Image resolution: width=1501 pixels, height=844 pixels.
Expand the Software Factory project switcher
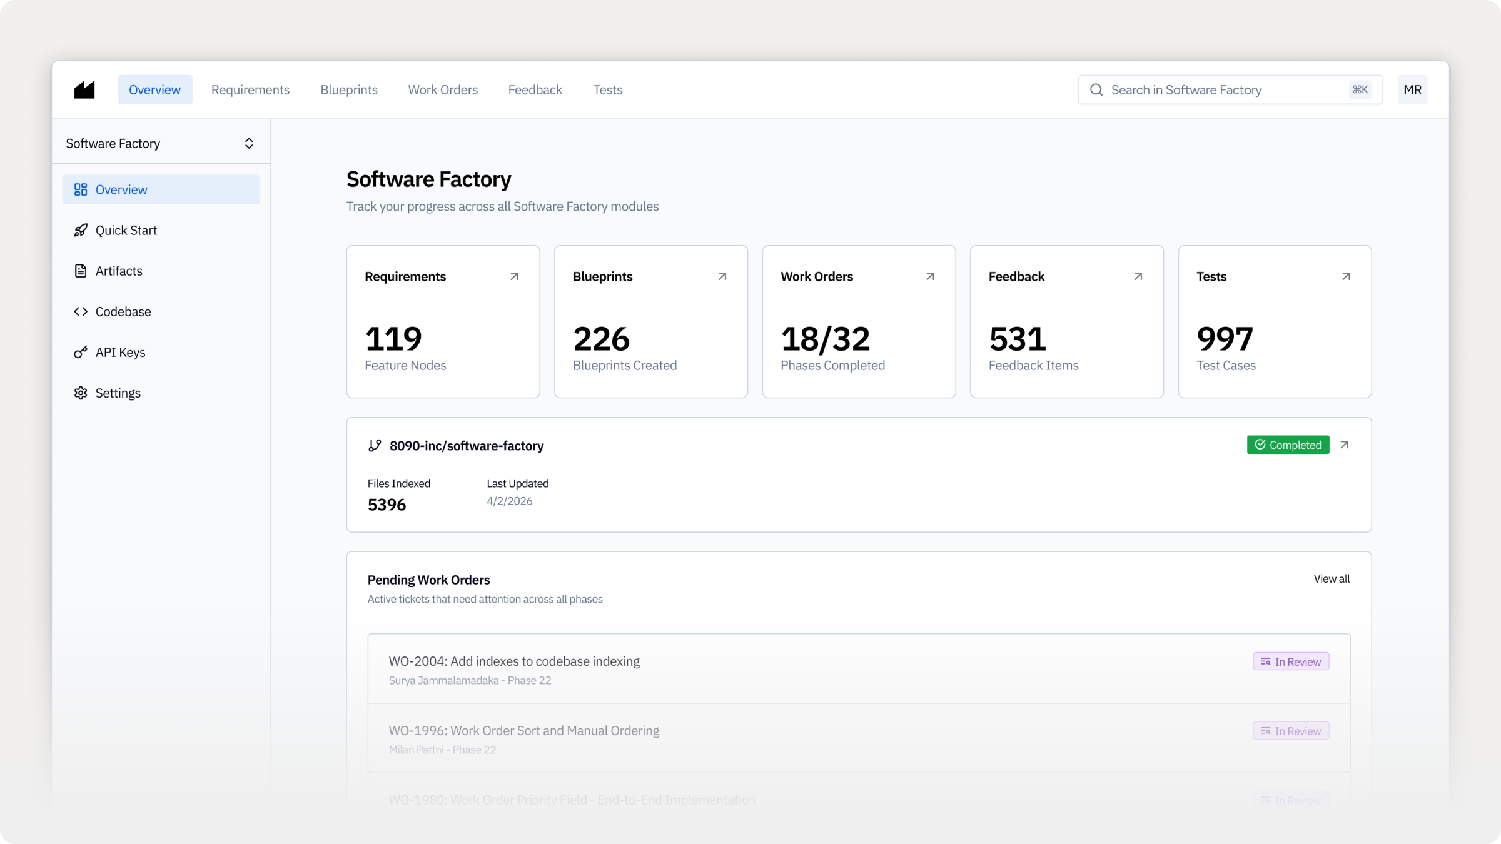point(248,143)
